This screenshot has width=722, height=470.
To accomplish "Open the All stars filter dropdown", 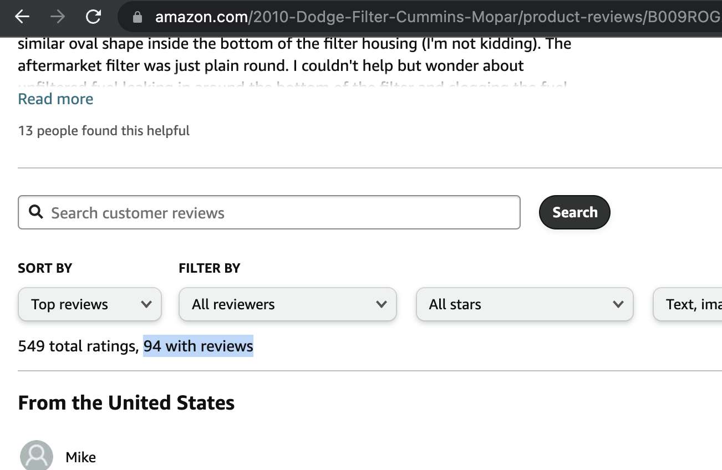I will [x=524, y=304].
